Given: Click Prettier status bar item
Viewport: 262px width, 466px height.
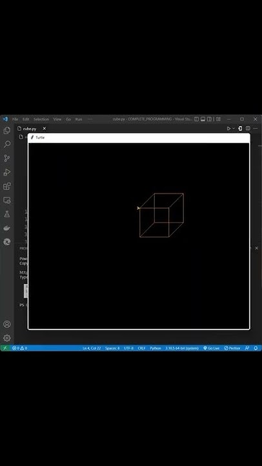Looking at the screenshot, I should 232,348.
